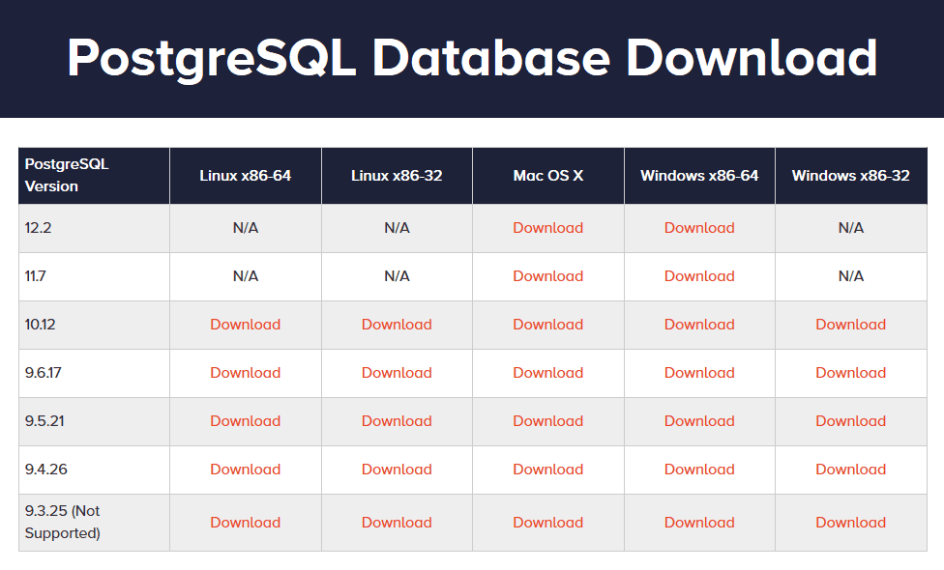
Task: Download PostgreSQL 9.6.17 for Mac OS X
Action: (547, 373)
